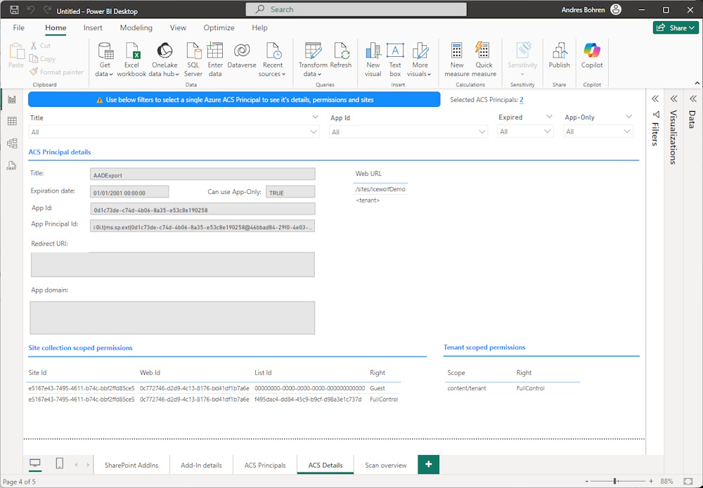Switch to Report view in left sidebar
703x488 pixels.
tap(12, 100)
